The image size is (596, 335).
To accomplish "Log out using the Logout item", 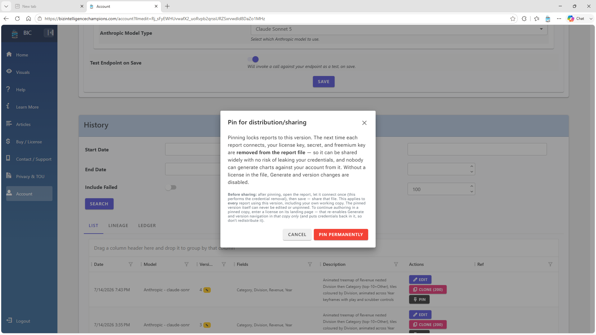I will (x=23, y=321).
